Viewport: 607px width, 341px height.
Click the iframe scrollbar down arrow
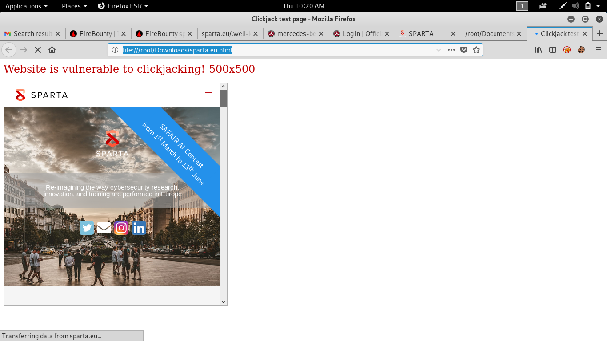pos(224,302)
